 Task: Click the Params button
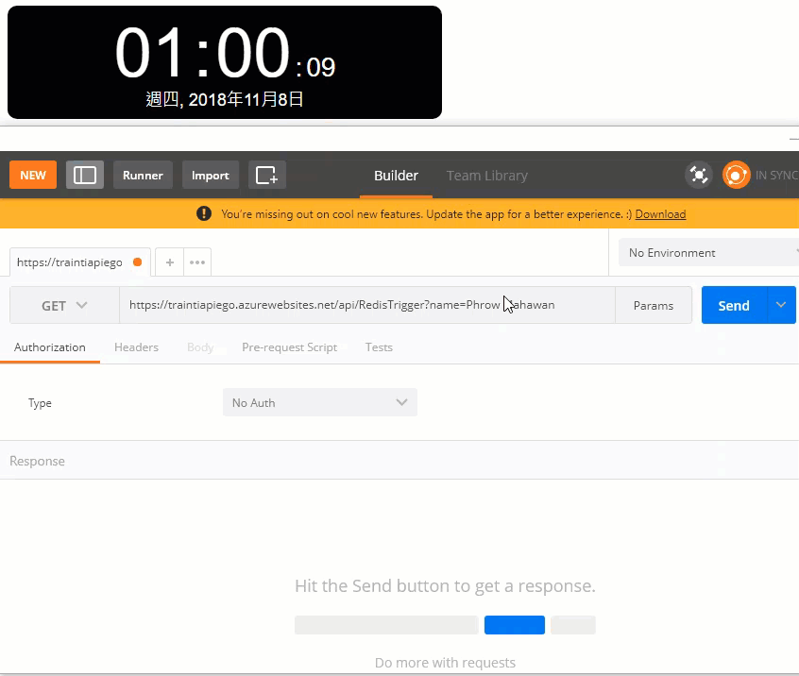[654, 306]
